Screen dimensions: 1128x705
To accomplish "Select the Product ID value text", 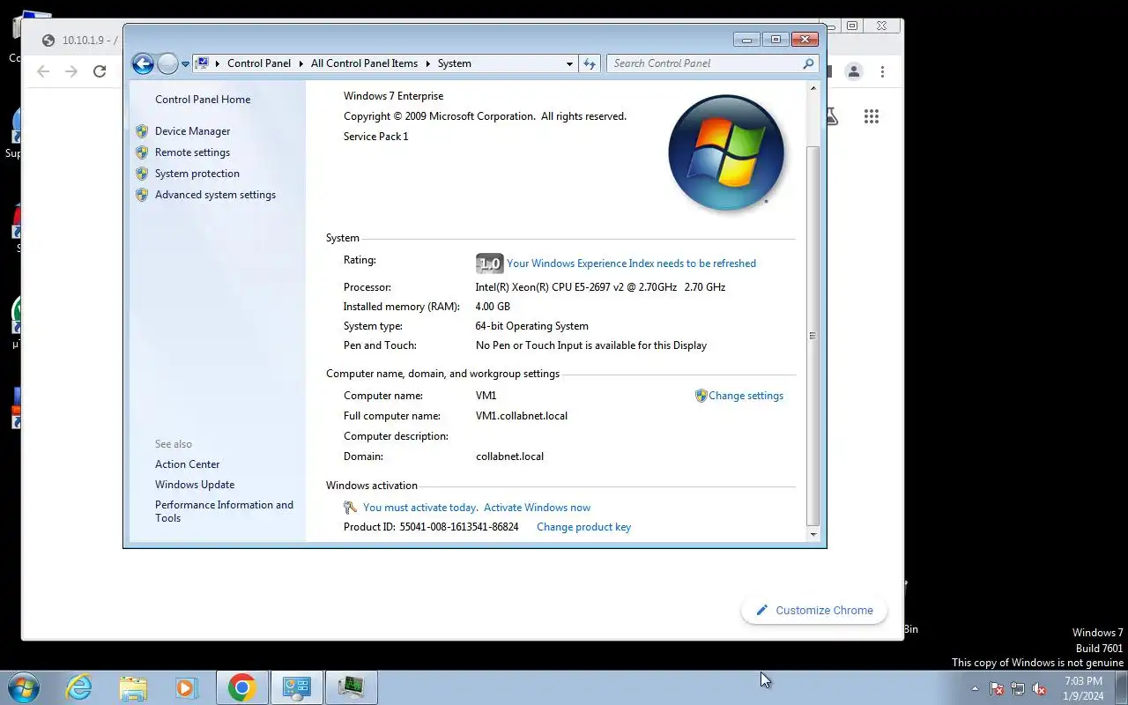I will pos(459,527).
